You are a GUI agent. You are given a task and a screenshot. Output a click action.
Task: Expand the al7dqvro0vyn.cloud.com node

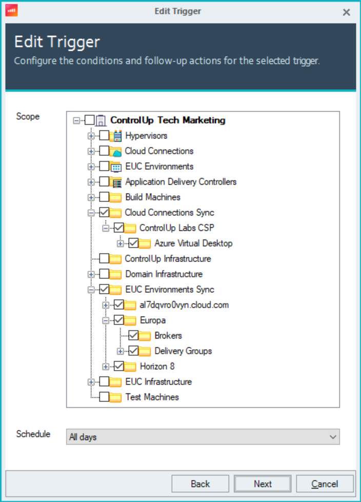coord(106,305)
